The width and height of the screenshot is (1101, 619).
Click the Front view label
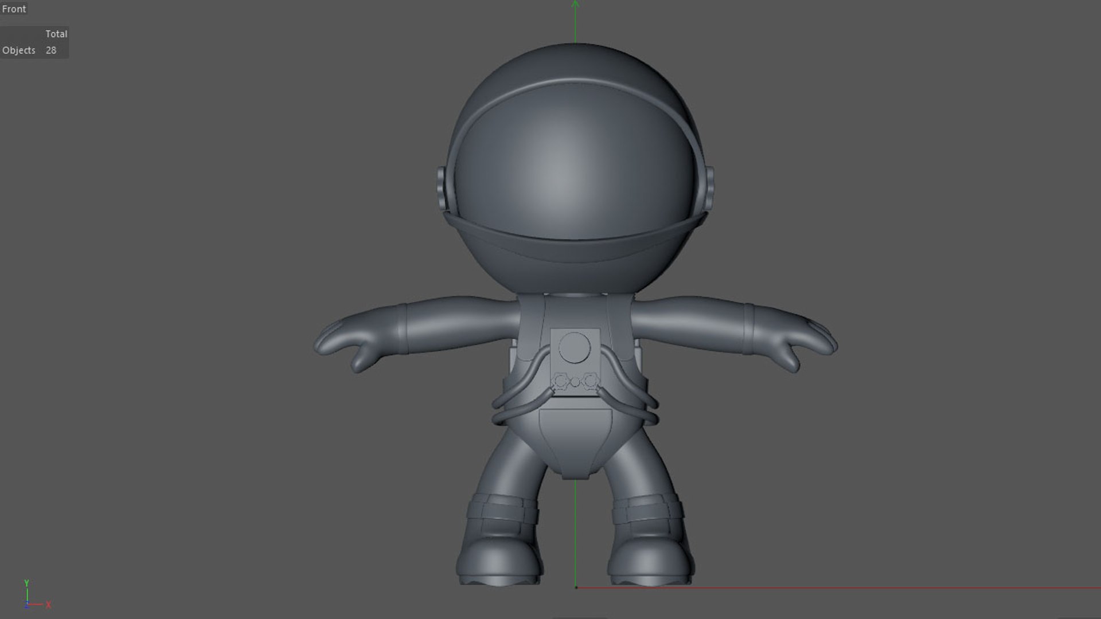click(x=14, y=9)
